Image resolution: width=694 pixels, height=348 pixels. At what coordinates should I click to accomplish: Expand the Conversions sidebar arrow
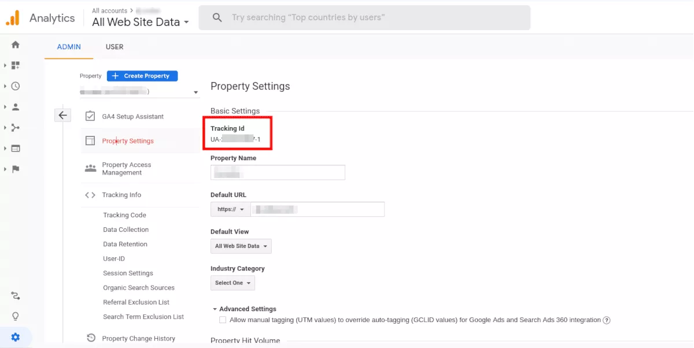[x=5, y=169]
